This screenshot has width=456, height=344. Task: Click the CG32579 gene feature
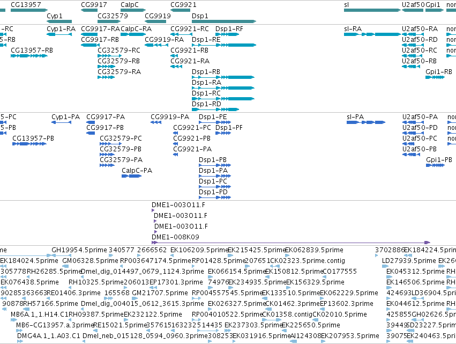110,21
